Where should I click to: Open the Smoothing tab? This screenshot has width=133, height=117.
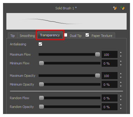[27, 36]
